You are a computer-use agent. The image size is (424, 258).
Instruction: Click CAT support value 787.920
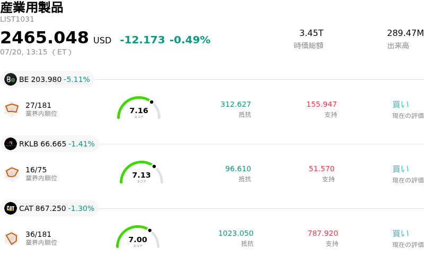tap(323, 233)
